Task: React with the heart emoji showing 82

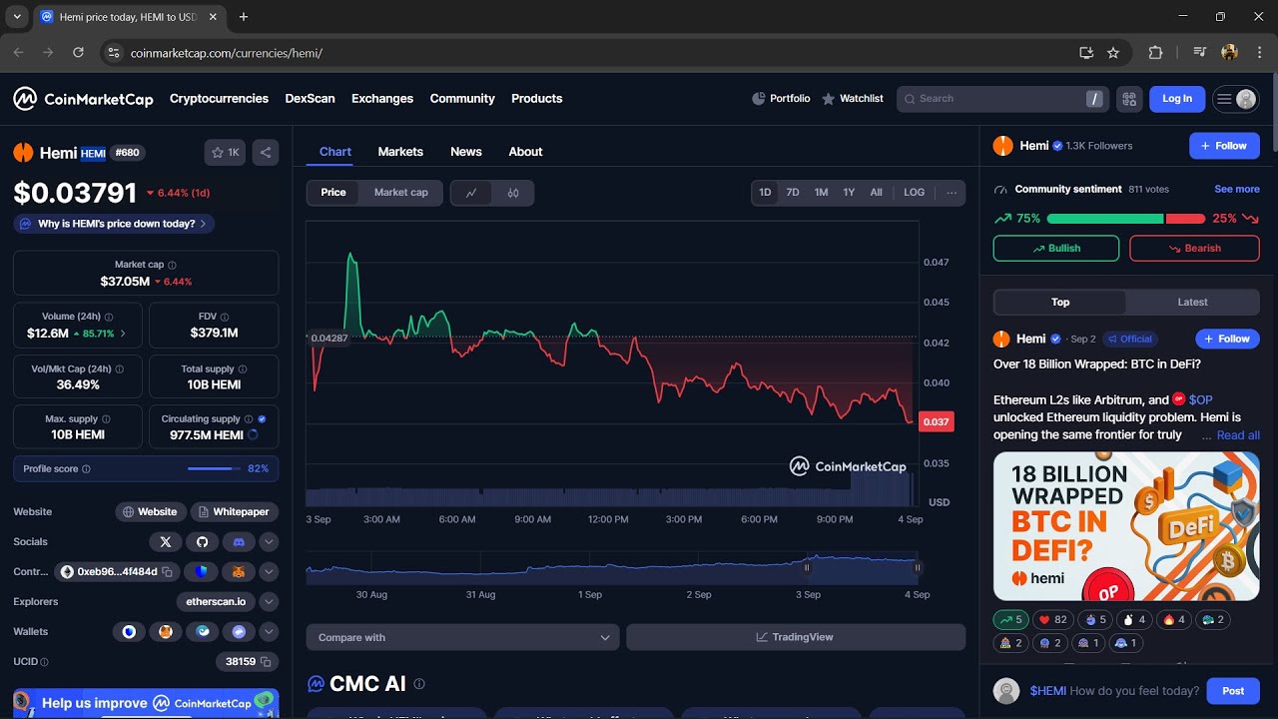Action: coord(1053,620)
